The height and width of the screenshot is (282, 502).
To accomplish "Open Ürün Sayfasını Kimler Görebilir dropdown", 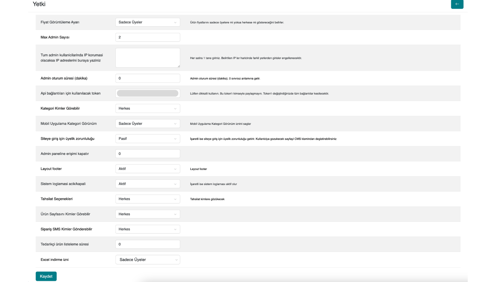I will click(148, 214).
